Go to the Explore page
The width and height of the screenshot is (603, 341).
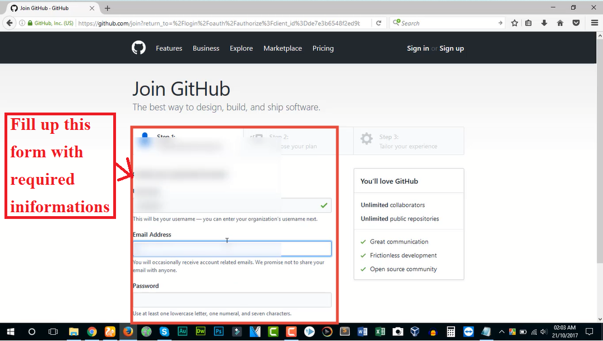click(x=241, y=49)
